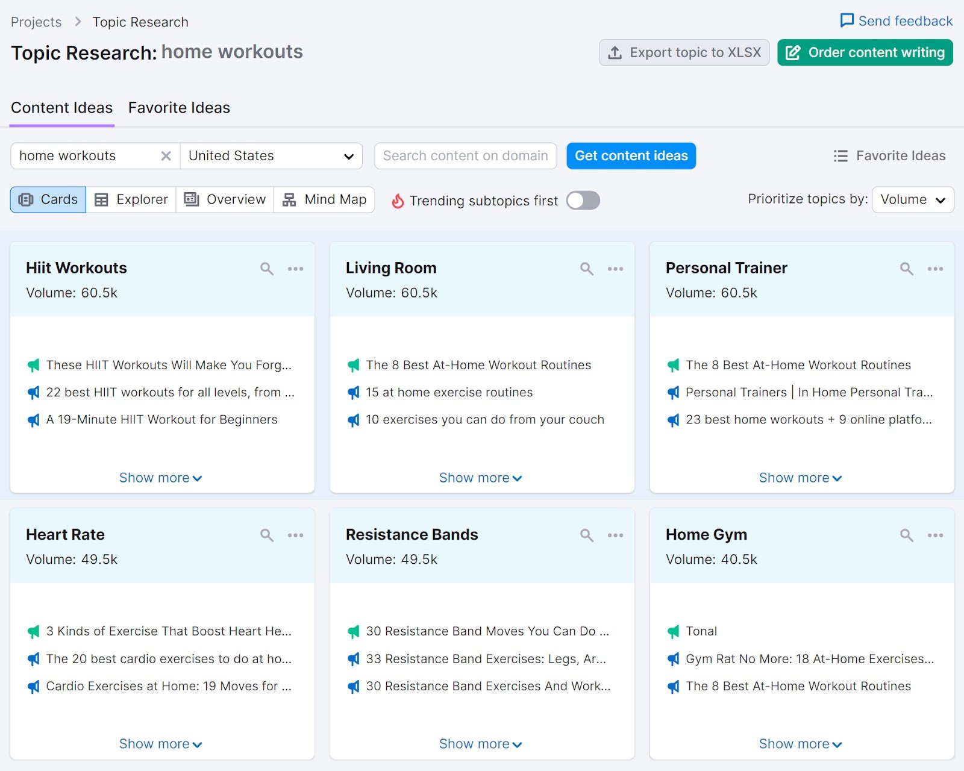Screen dimensions: 964x771
Task: Click Get content ideas
Action: 631,156
